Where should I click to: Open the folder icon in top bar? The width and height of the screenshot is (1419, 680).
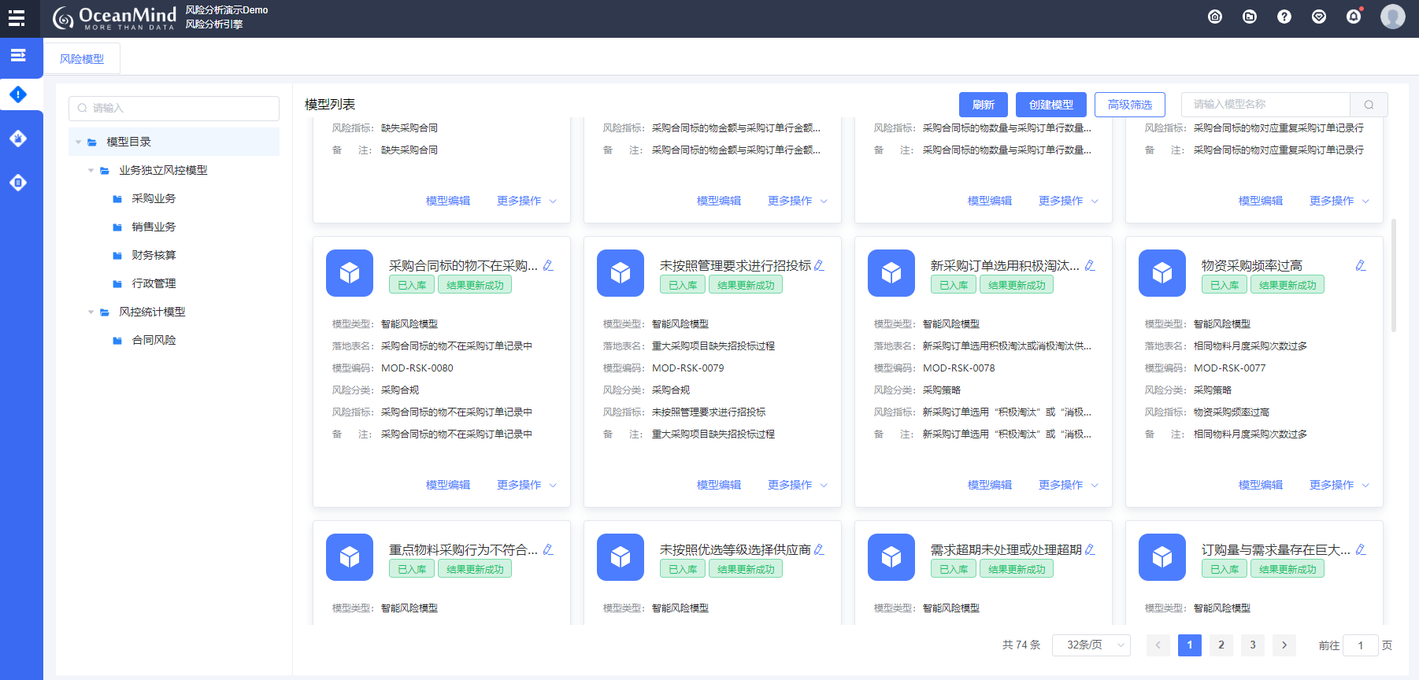click(1250, 17)
